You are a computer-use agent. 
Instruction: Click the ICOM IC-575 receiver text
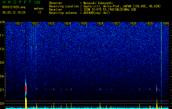click(x=110, y=10)
